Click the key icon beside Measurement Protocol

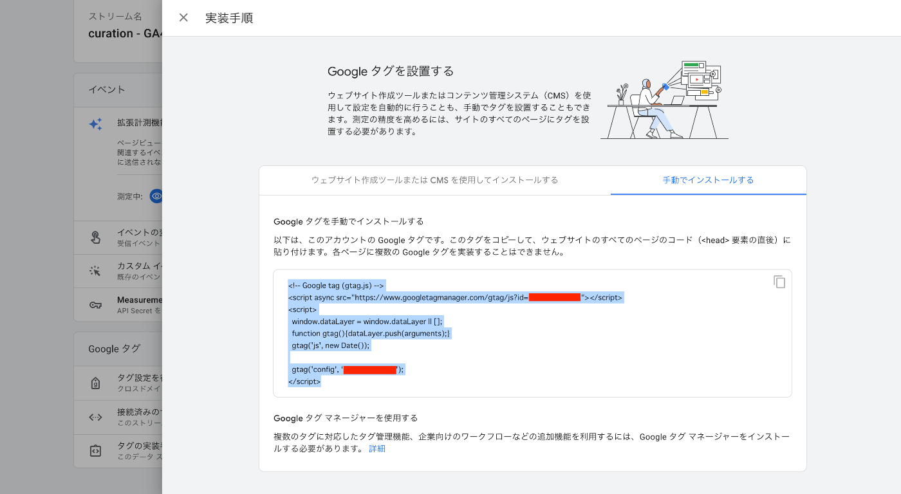tap(95, 305)
